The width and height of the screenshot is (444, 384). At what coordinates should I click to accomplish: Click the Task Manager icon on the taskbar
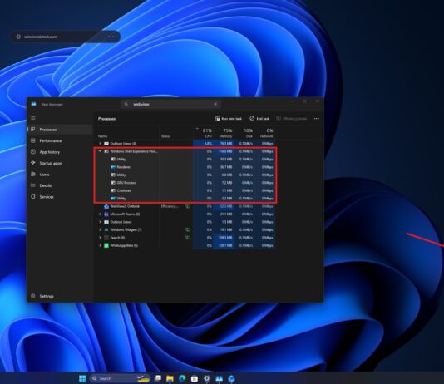(x=219, y=378)
